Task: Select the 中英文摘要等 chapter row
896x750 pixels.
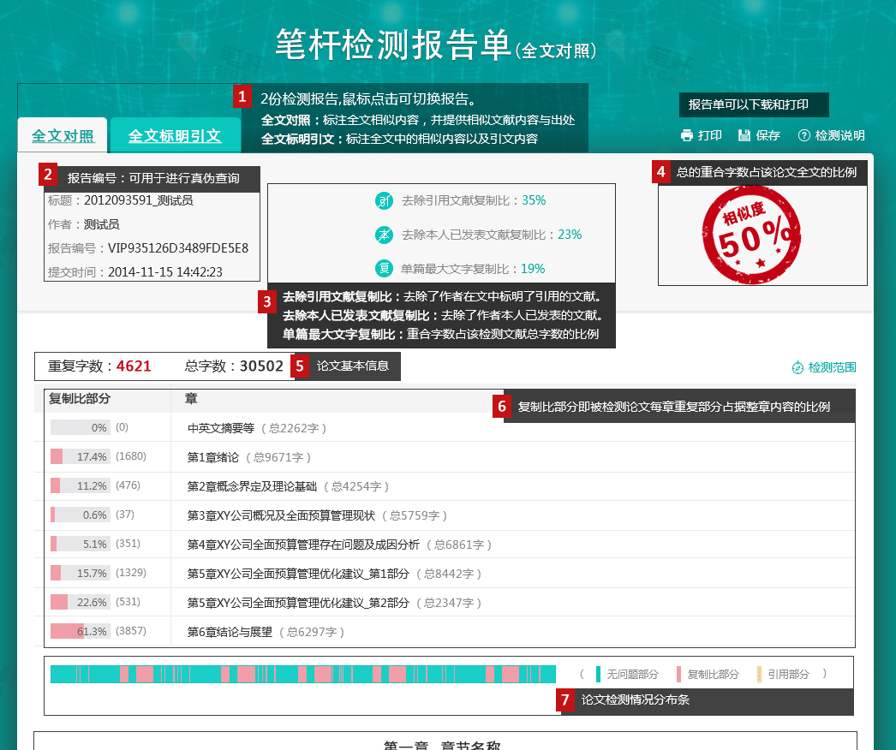Action: [221, 428]
